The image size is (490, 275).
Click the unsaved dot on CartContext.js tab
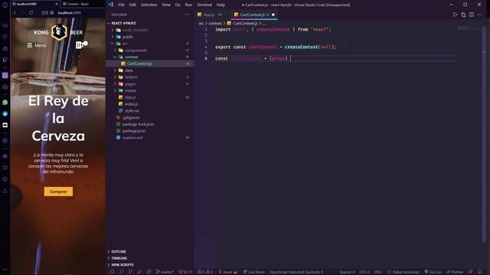click(x=273, y=15)
